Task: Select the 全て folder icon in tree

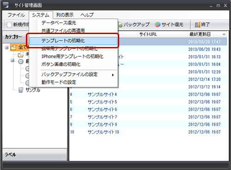Action: (13, 47)
